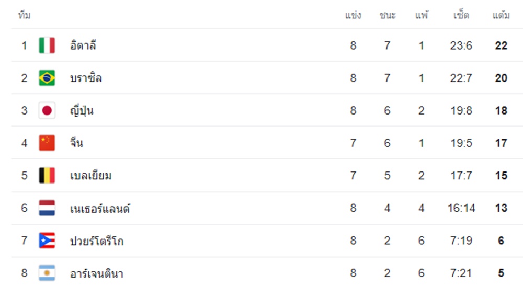This screenshot has width=523, height=286.
Task: Select the ญี่ปุ่น team name
Action: [82, 110]
